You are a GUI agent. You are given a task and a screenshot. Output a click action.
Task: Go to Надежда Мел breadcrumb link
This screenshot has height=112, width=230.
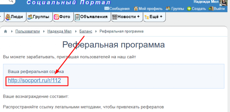(60, 31)
